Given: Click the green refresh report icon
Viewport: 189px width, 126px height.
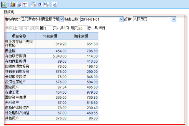Looking at the screenshot, I should [x=4, y=5].
